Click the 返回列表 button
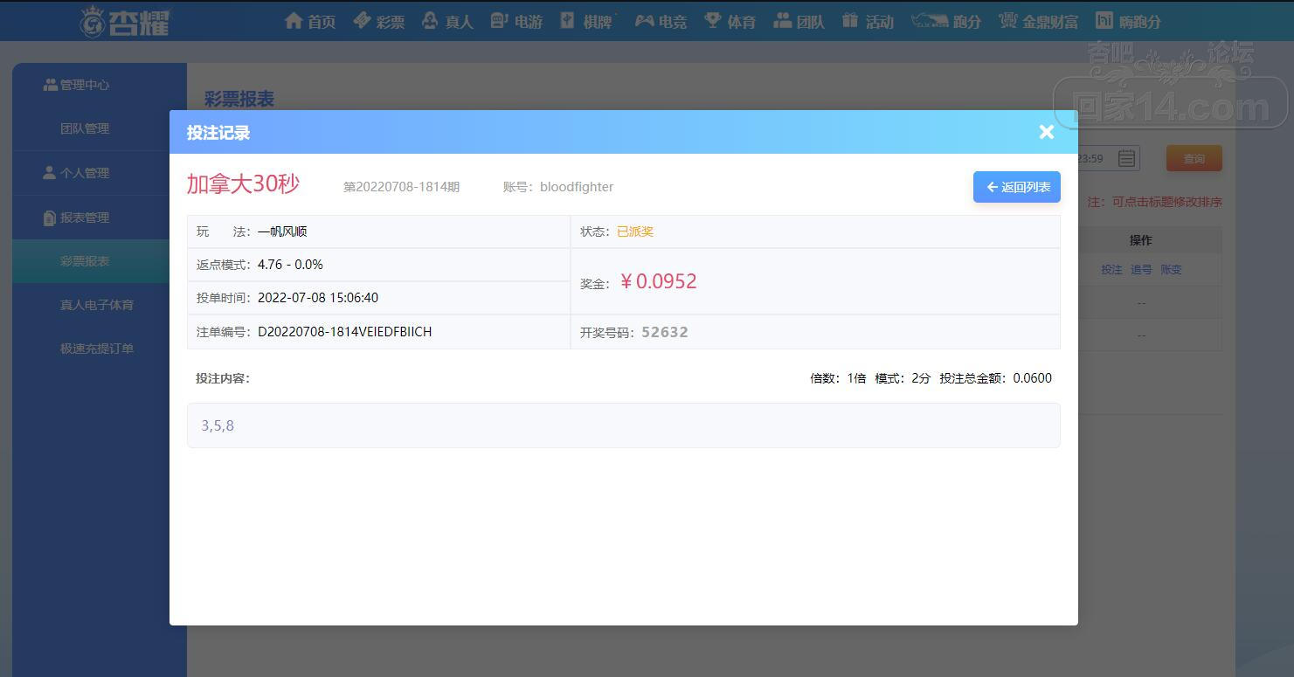1294x677 pixels. tap(1017, 187)
